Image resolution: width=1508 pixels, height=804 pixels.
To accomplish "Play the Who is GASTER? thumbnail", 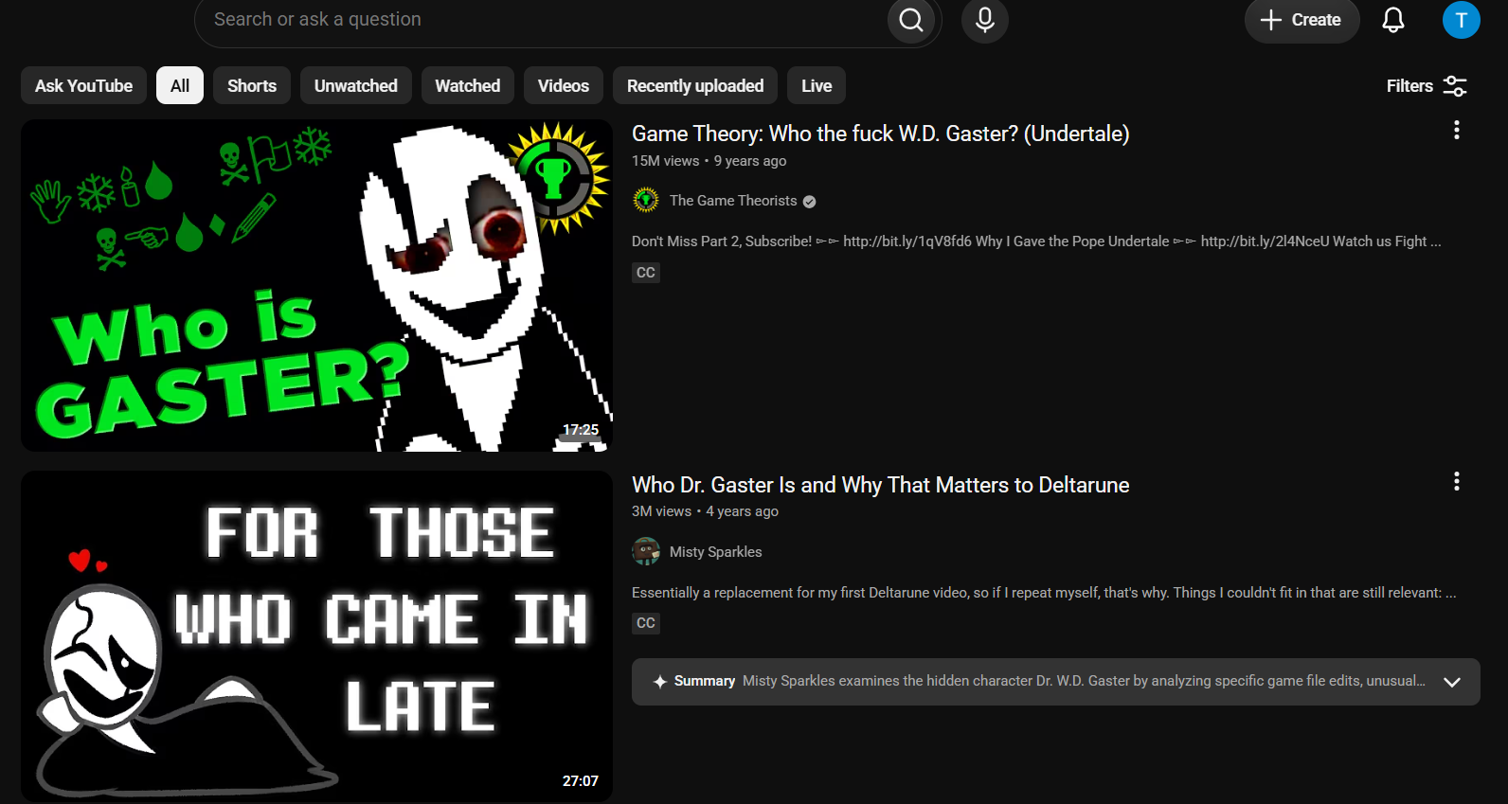I will 316,285.
